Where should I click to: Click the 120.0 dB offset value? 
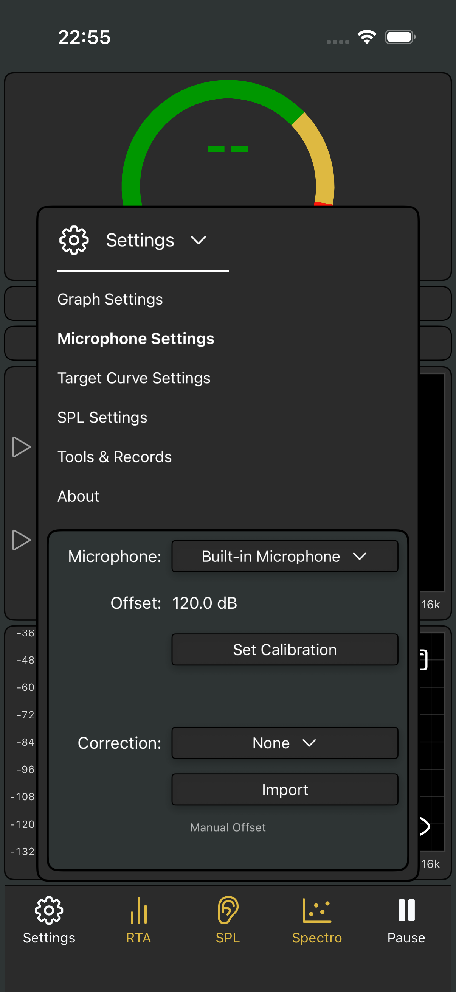(205, 603)
